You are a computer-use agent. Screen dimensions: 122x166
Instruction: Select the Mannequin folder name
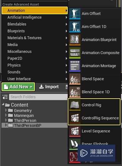tap(24, 116)
